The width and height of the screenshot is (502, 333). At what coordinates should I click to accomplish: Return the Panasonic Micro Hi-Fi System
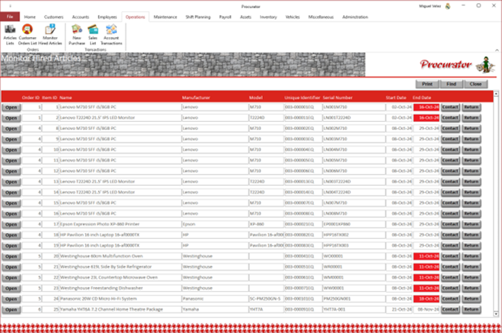coord(471,299)
